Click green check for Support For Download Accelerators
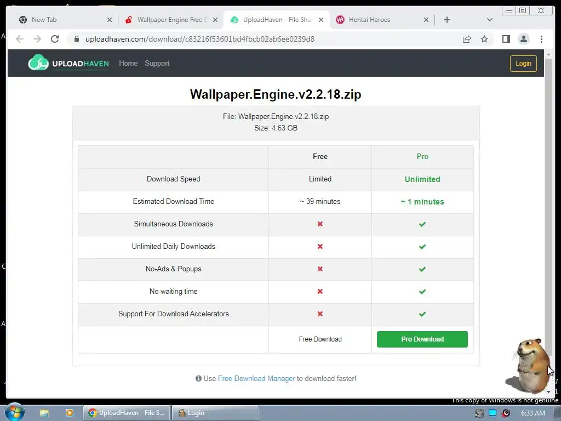The width and height of the screenshot is (561, 421). tap(422, 314)
